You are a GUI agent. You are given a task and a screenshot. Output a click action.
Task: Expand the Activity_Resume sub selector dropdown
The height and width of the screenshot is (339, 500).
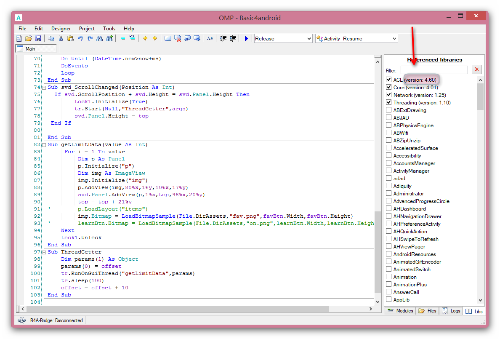click(394, 38)
